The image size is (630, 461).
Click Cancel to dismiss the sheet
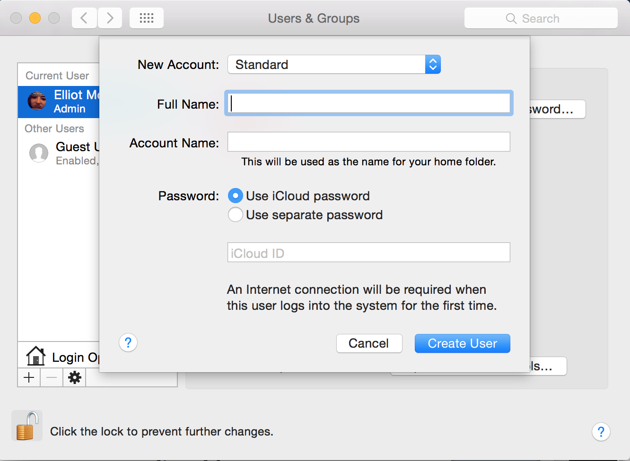pyautogui.click(x=369, y=343)
